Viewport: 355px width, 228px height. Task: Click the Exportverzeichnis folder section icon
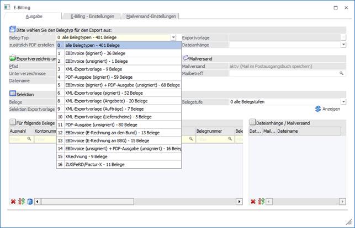[13, 58]
